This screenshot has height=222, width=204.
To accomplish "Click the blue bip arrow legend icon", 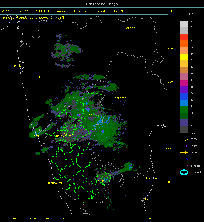I will click(x=184, y=159).
